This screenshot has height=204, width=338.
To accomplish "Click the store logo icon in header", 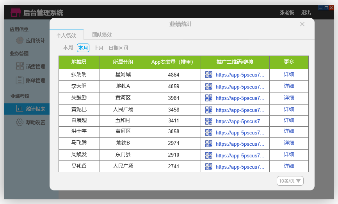I will pos(16,12).
